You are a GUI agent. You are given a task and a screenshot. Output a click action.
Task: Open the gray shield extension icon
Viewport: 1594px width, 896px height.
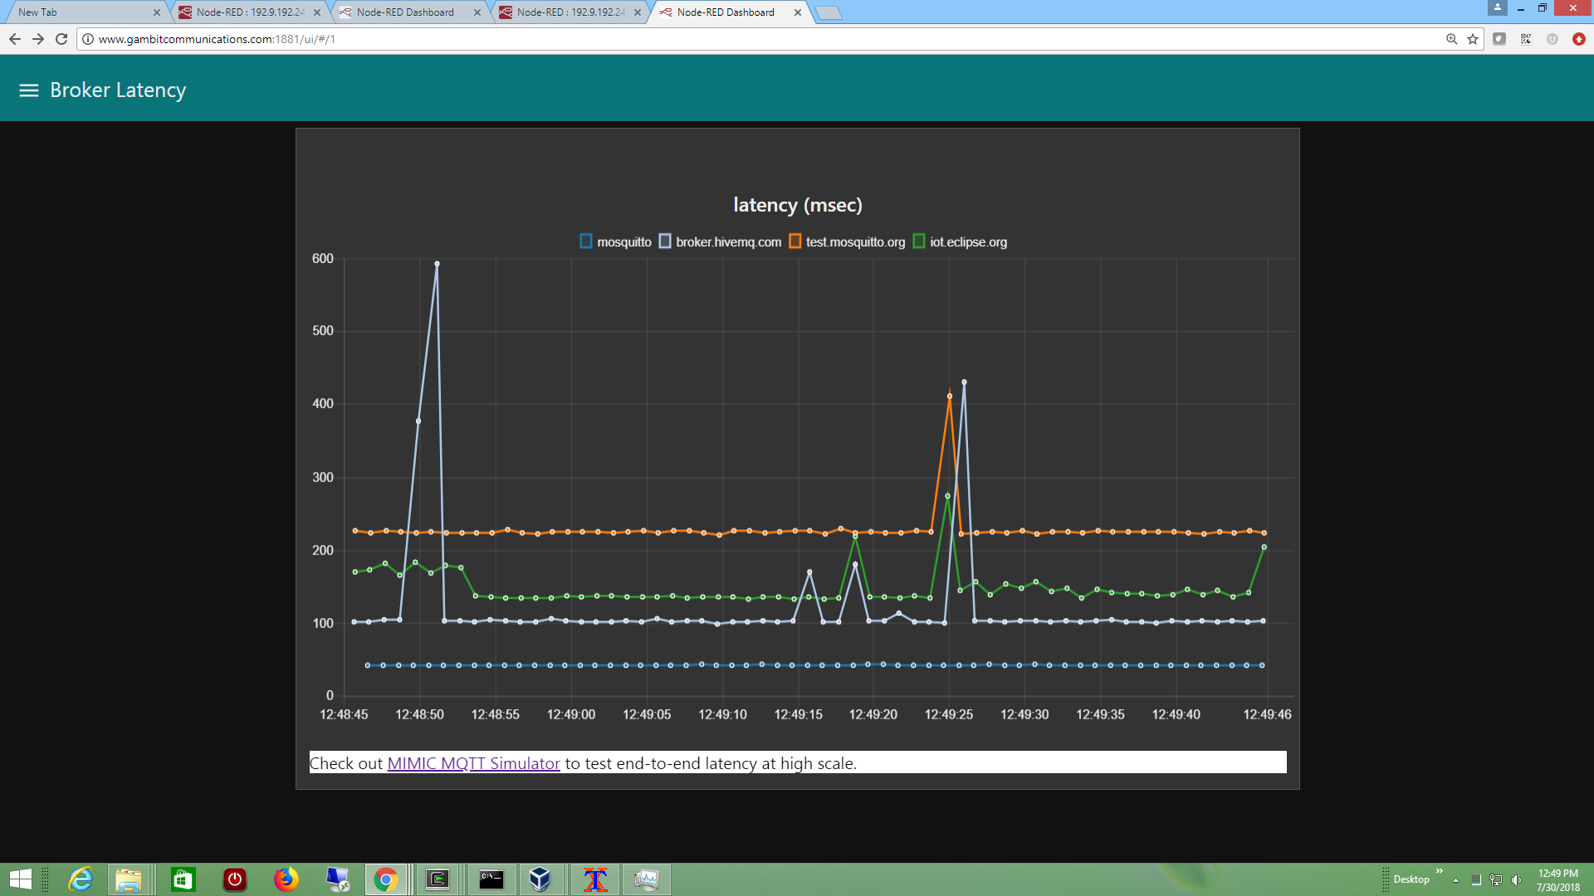pos(1499,39)
